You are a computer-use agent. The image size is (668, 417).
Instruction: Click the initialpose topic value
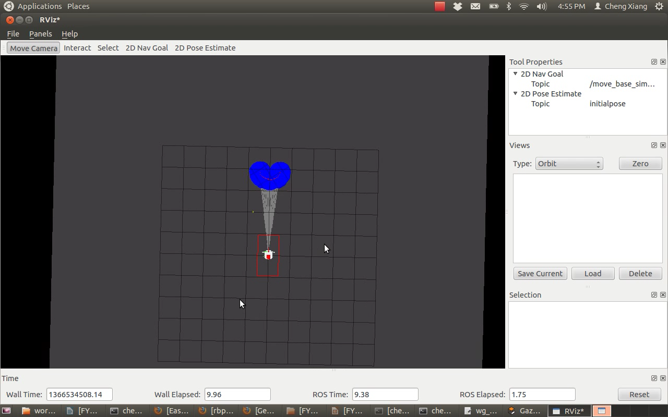(607, 103)
